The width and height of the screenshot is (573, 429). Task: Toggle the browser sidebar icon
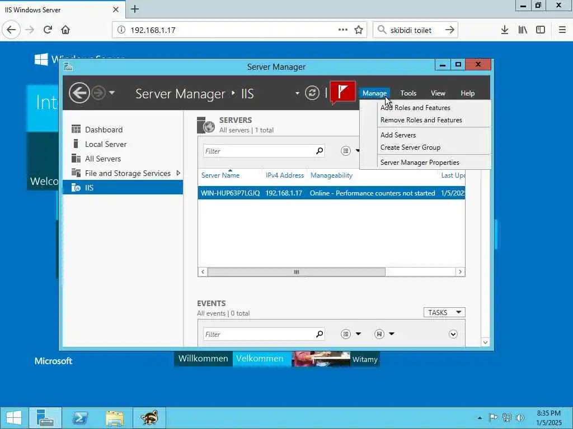pyautogui.click(x=541, y=30)
